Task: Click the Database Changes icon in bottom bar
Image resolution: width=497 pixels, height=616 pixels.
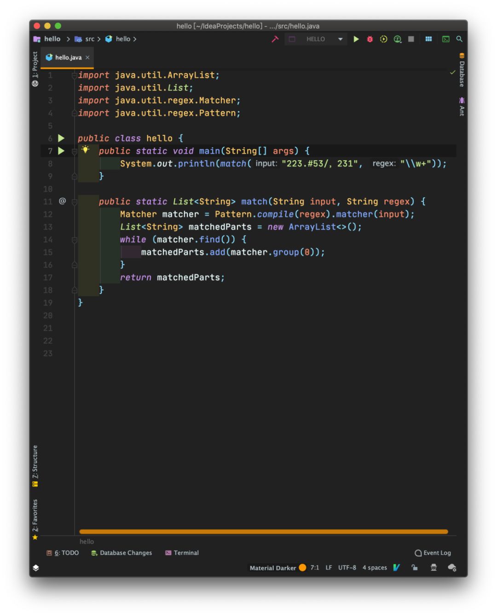Action: pos(94,553)
